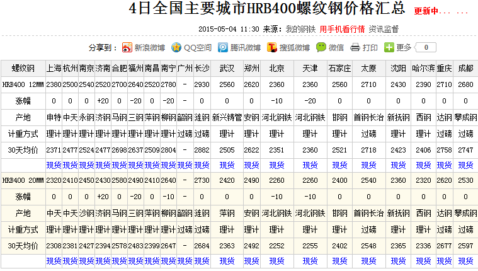
Task: Click 现货 under 上海 in the 12MM section
Action: [x=54, y=165]
